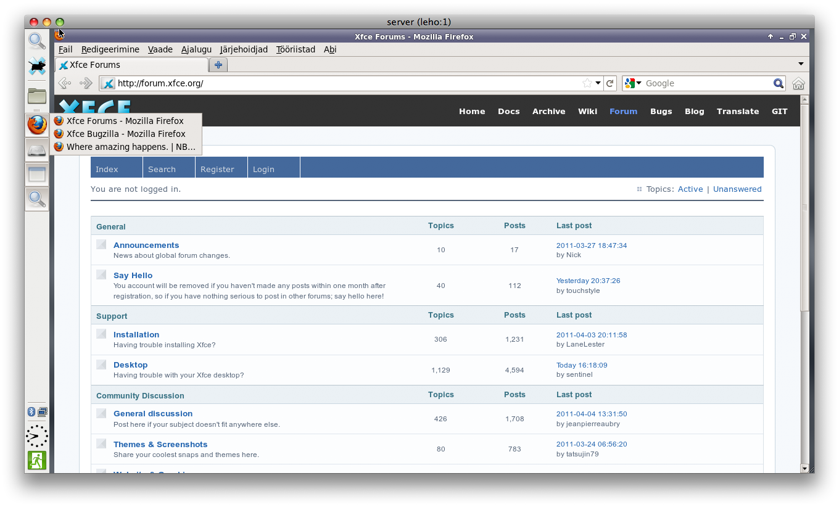Click the Firefox icon in the side panel
Viewport: 839px width, 507px height.
pyautogui.click(x=37, y=125)
